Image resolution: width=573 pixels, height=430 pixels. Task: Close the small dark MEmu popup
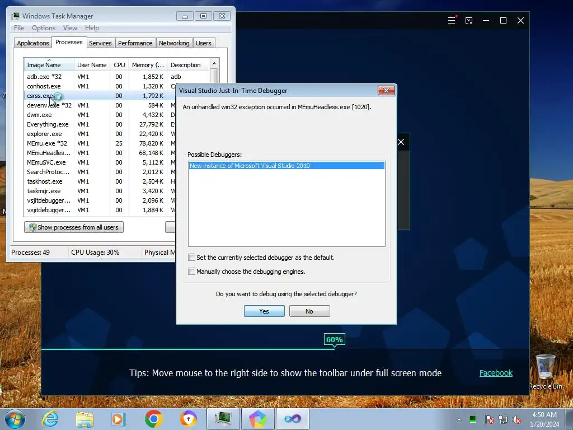coord(401,142)
